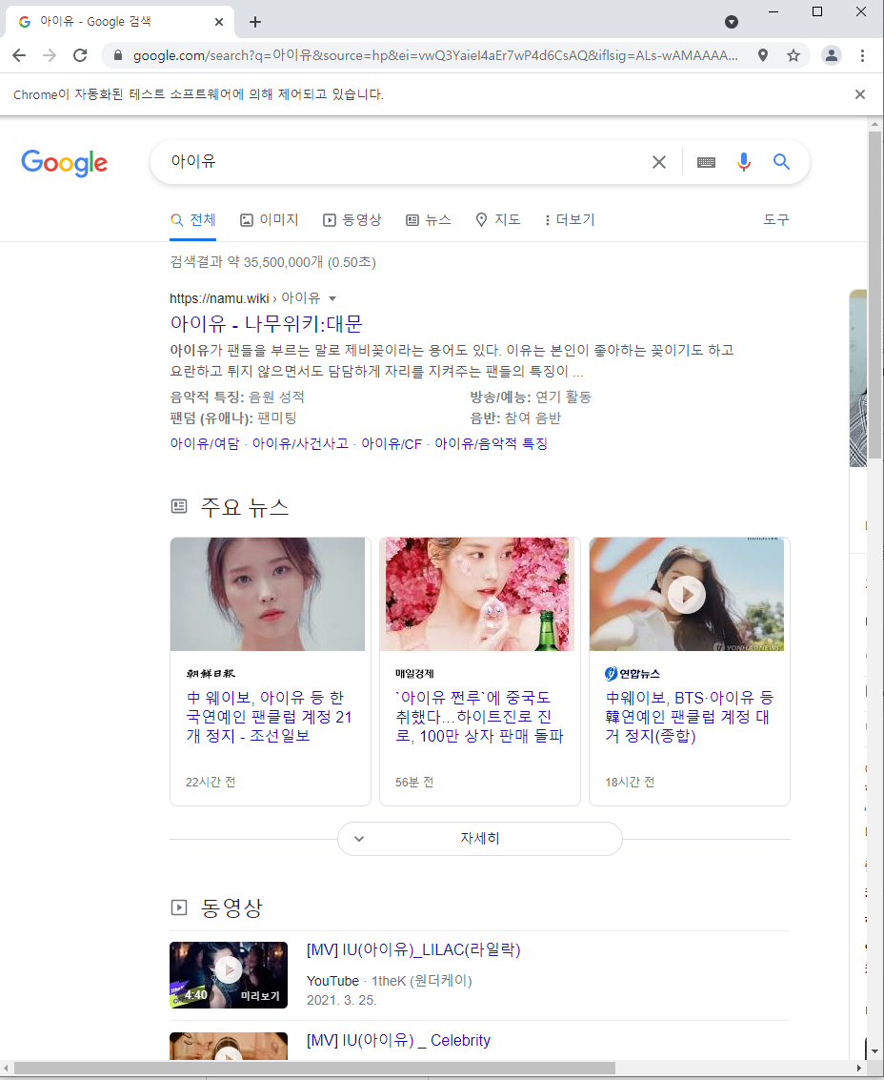Click the 18시간 전 timestamp
The height and width of the screenshot is (1080, 884).
(630, 782)
